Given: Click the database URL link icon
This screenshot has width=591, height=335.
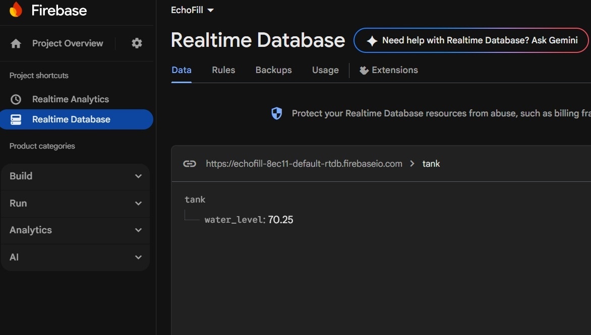Looking at the screenshot, I should (190, 164).
